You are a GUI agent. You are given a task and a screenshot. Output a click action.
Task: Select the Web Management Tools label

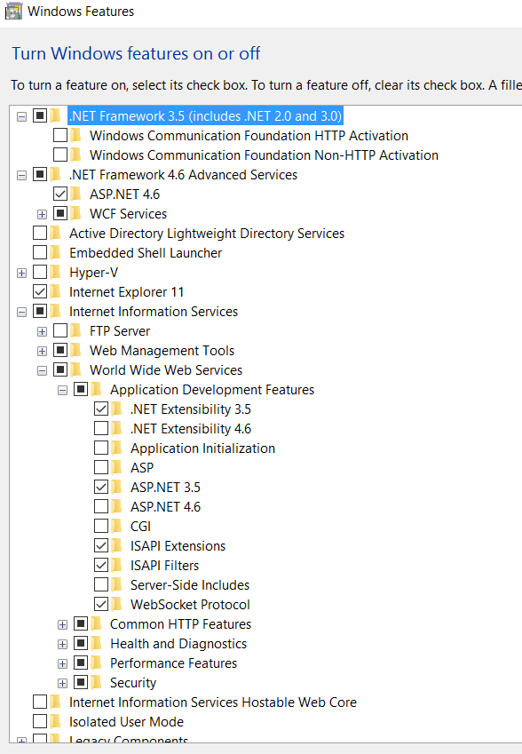tap(162, 351)
